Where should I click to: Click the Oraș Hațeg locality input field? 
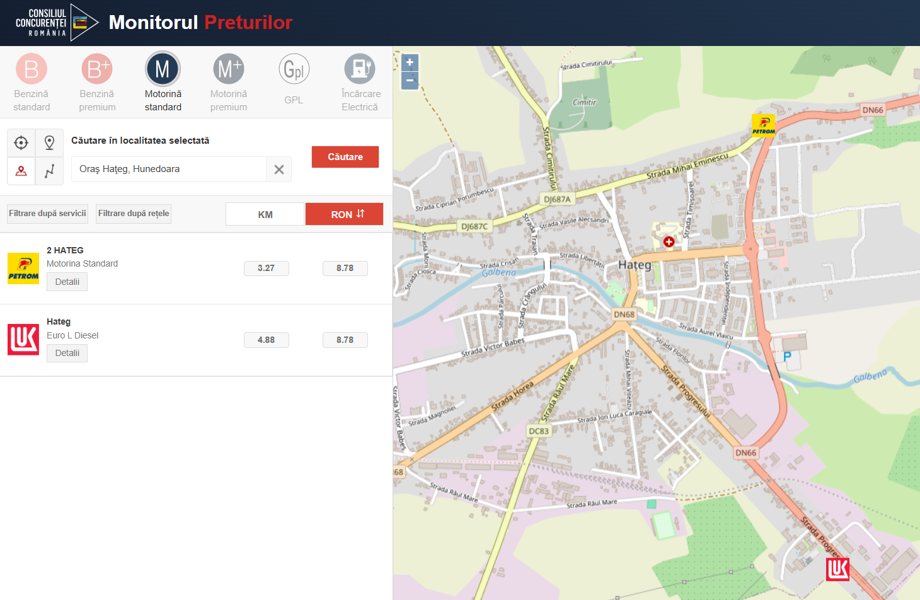tap(168, 170)
